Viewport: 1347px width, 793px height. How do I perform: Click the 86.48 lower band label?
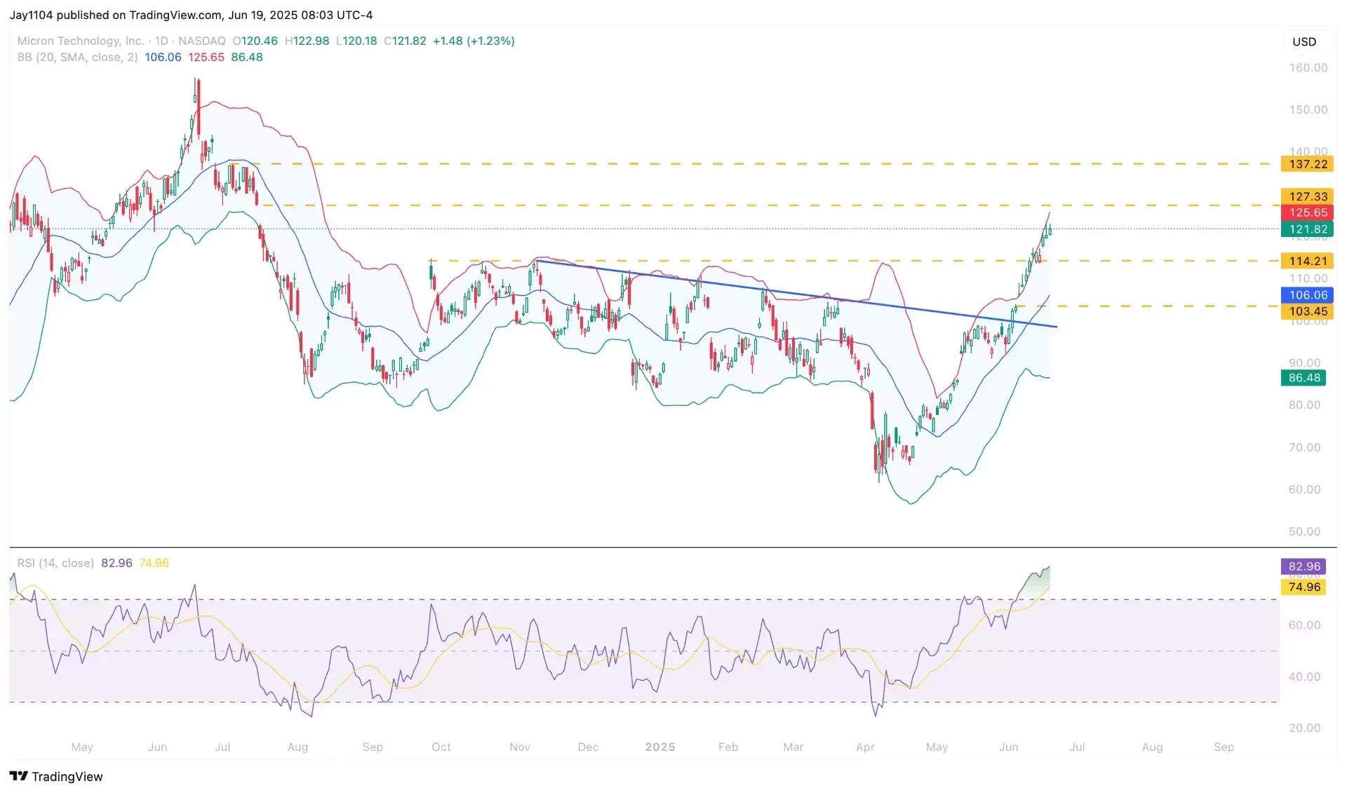(1304, 378)
